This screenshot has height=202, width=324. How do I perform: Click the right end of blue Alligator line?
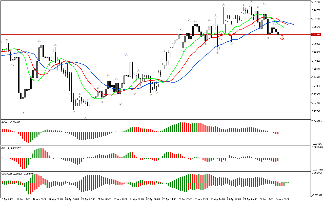(x=294, y=25)
